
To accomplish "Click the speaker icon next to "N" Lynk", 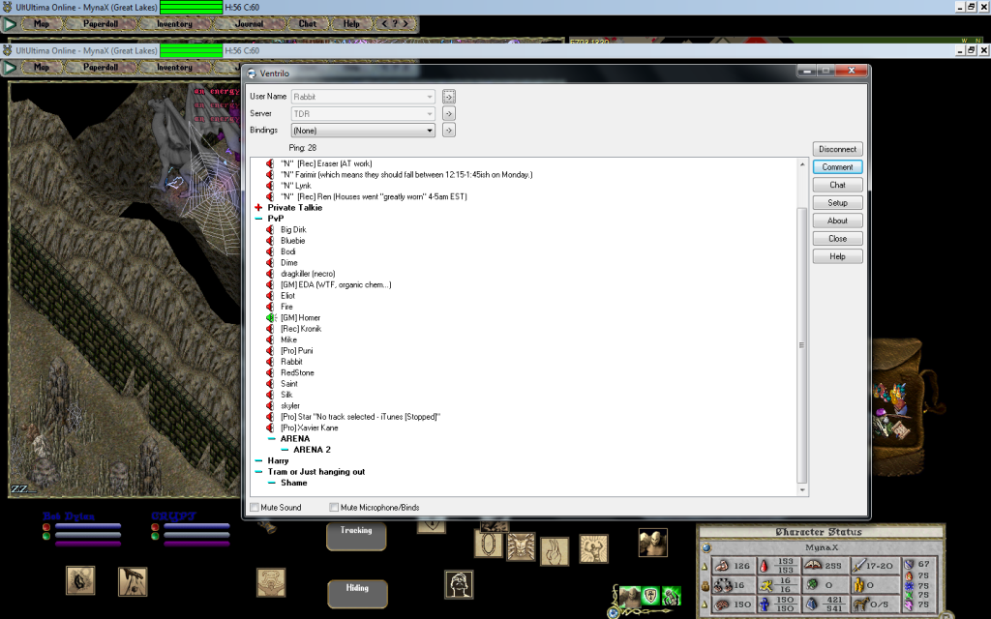I will 271,186.
